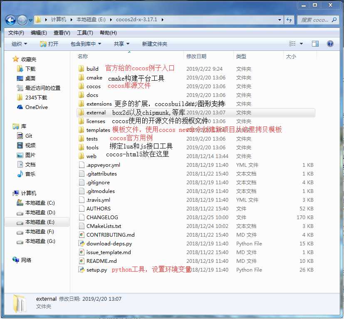Click the Back navigation arrow button

click(10, 20)
